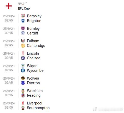Open the Reading team name
This screenshot has height=113, width=124.
coord(34,96)
